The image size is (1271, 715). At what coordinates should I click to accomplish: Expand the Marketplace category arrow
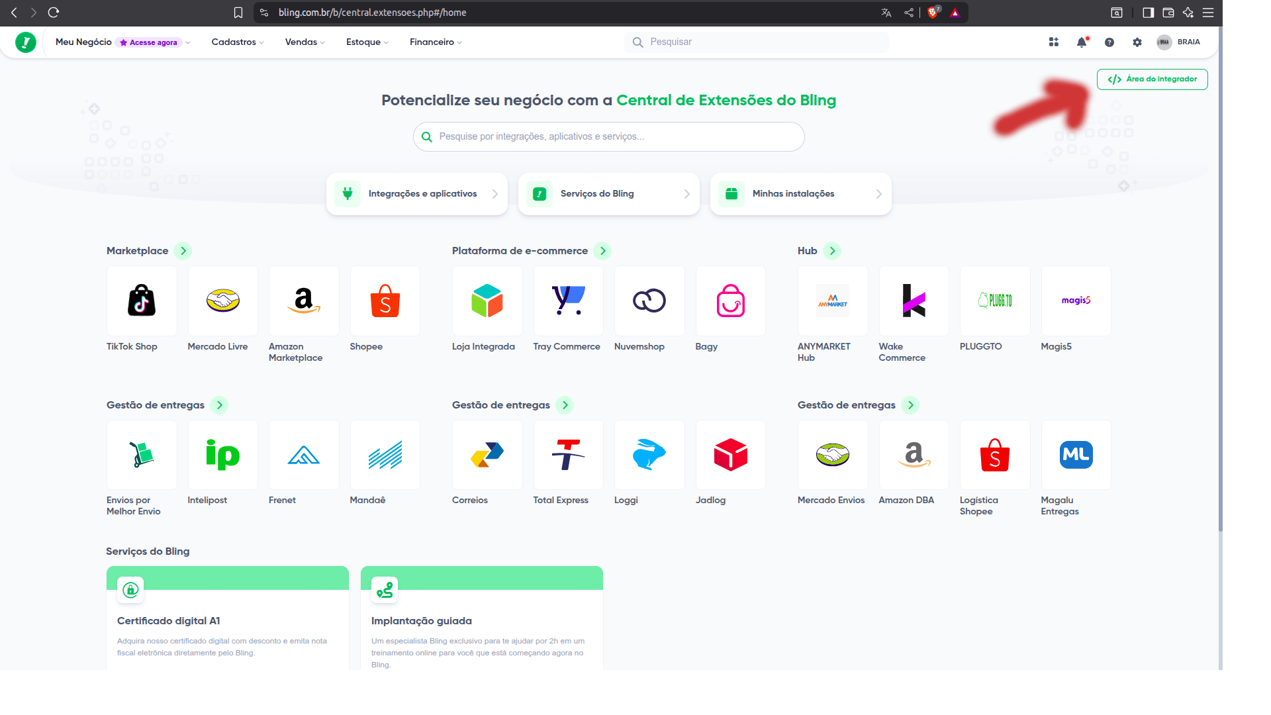183,251
